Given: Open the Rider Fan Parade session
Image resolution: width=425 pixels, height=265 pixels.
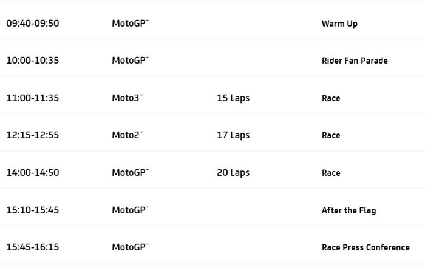Looking at the screenshot, I should 355,61.
